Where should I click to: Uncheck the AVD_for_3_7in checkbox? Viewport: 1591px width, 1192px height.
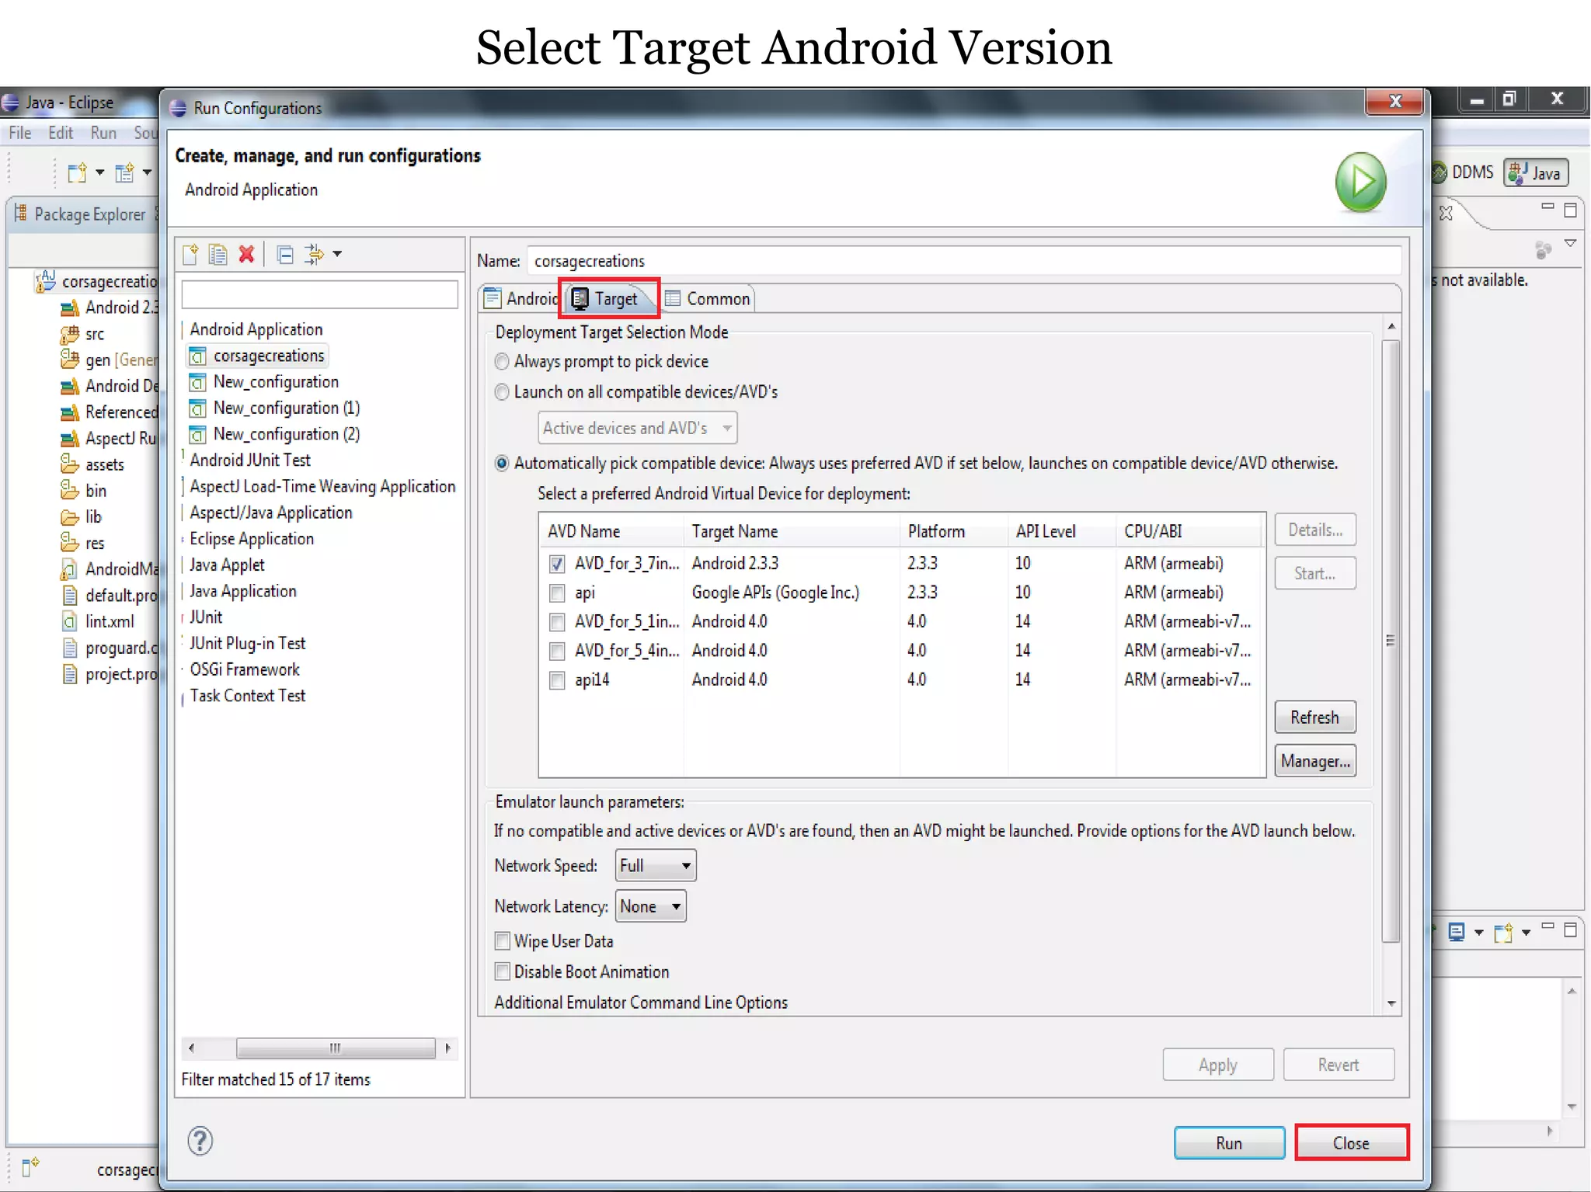[x=557, y=564]
